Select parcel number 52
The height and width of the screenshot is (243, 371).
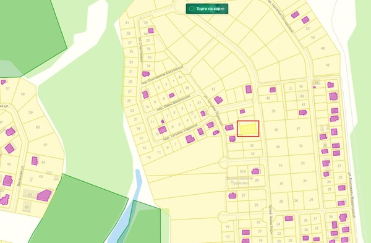[307, 28]
